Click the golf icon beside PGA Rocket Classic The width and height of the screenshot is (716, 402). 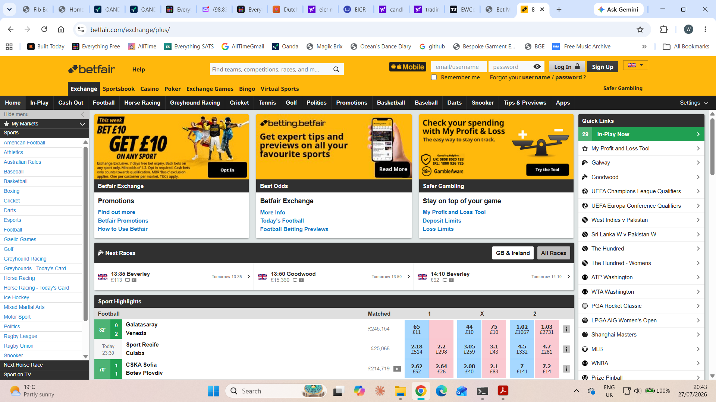585,306
